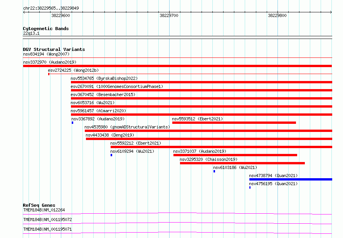Click the right arrow on the ruler

pyautogui.click(x=331, y=12)
